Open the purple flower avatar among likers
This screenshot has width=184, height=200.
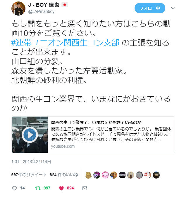click(x=97, y=175)
